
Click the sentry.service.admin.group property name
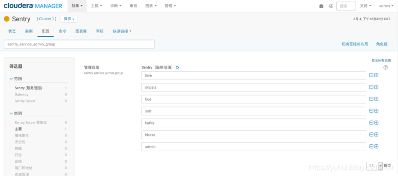[x=104, y=73]
